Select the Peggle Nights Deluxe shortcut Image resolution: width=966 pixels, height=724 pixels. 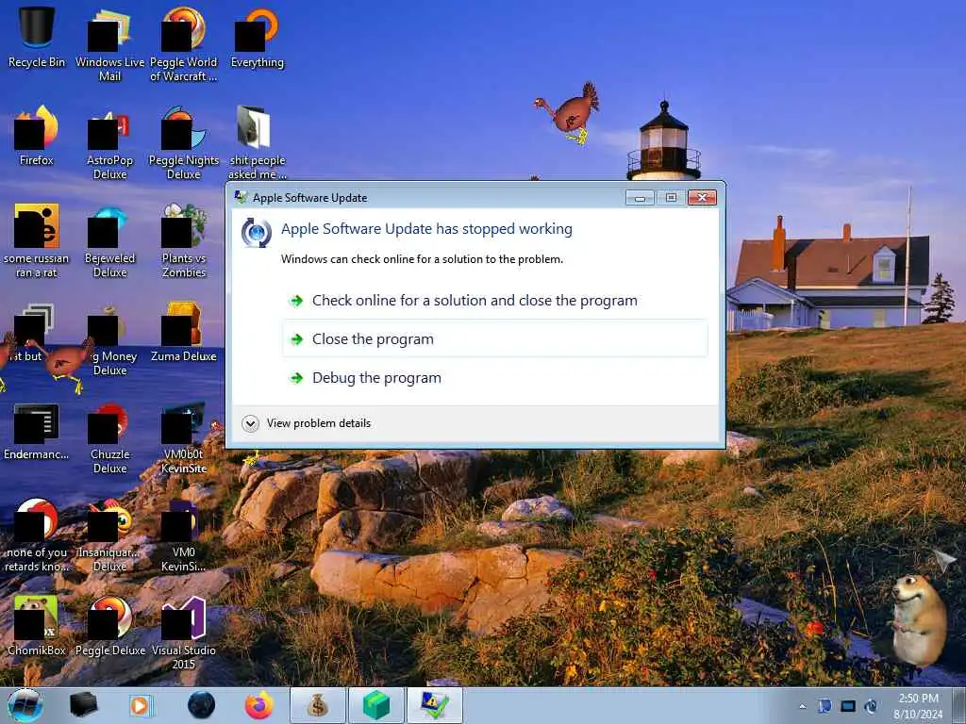click(x=184, y=143)
